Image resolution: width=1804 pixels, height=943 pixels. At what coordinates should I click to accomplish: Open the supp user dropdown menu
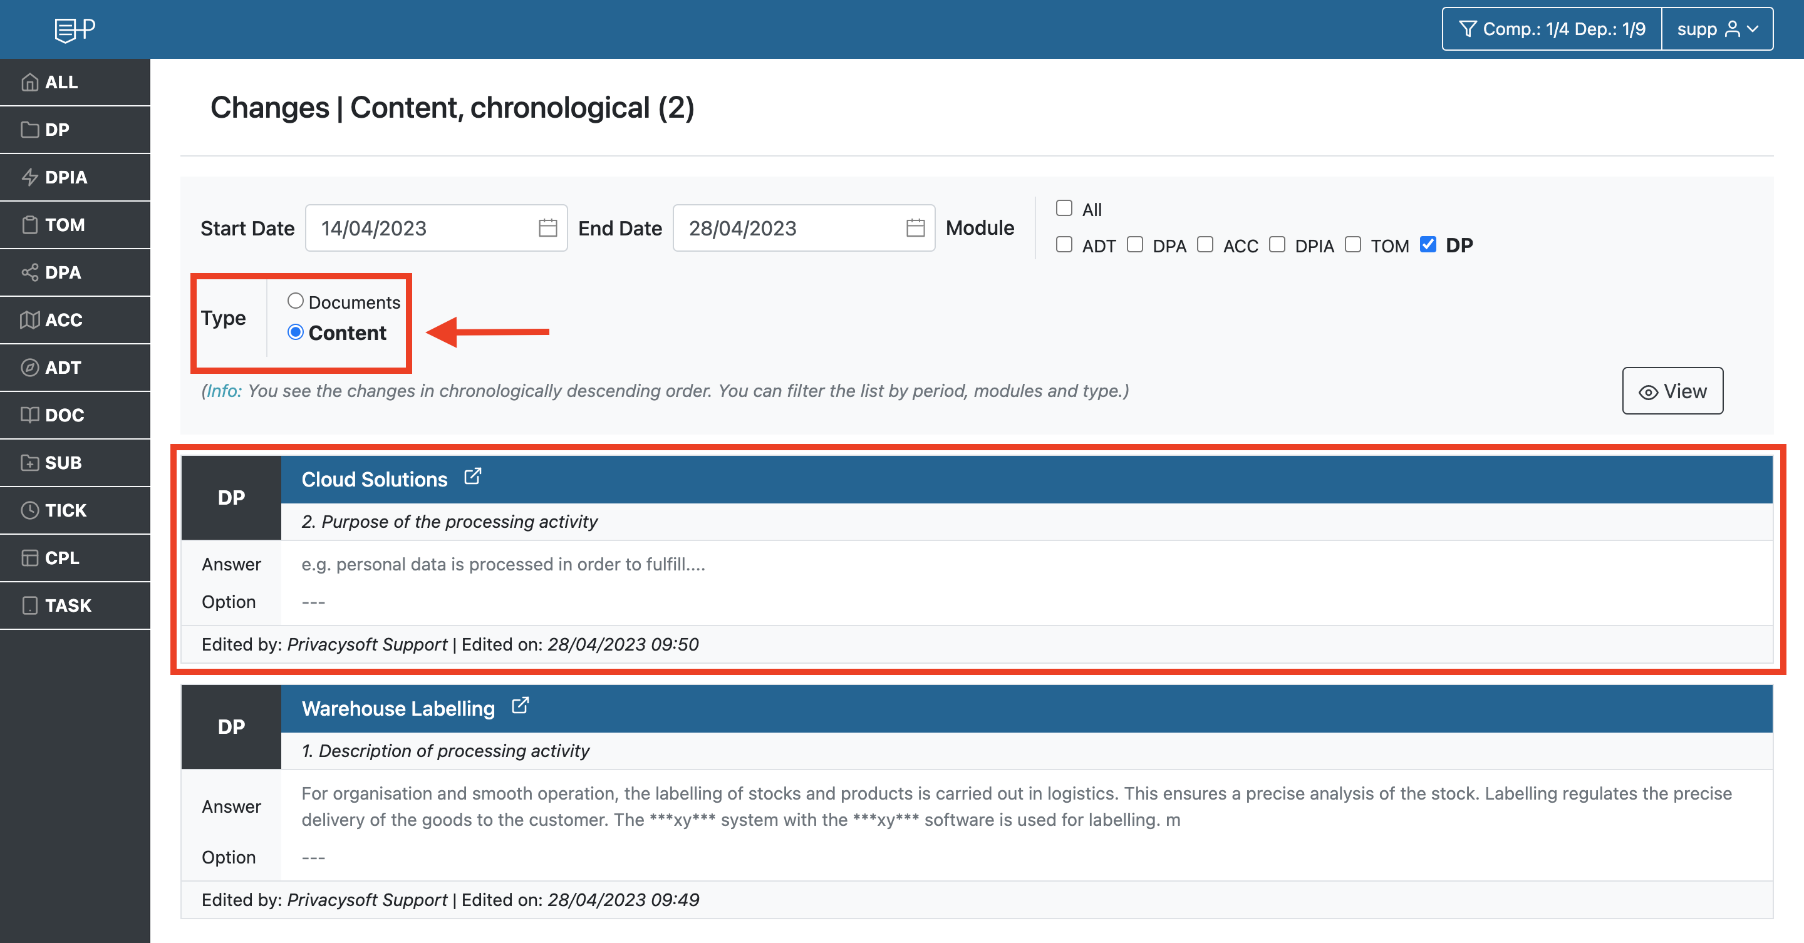pos(1717,29)
